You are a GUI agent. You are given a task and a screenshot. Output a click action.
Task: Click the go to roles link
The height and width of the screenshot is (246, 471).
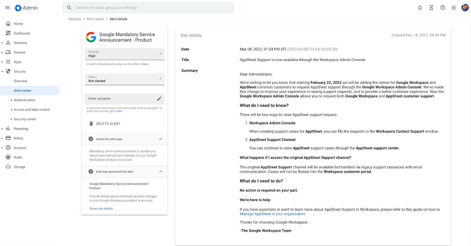coord(116,111)
